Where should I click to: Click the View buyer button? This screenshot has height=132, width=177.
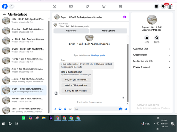click(71, 31)
